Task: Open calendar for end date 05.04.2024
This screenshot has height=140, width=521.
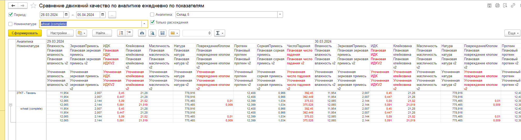Action: click(103, 15)
